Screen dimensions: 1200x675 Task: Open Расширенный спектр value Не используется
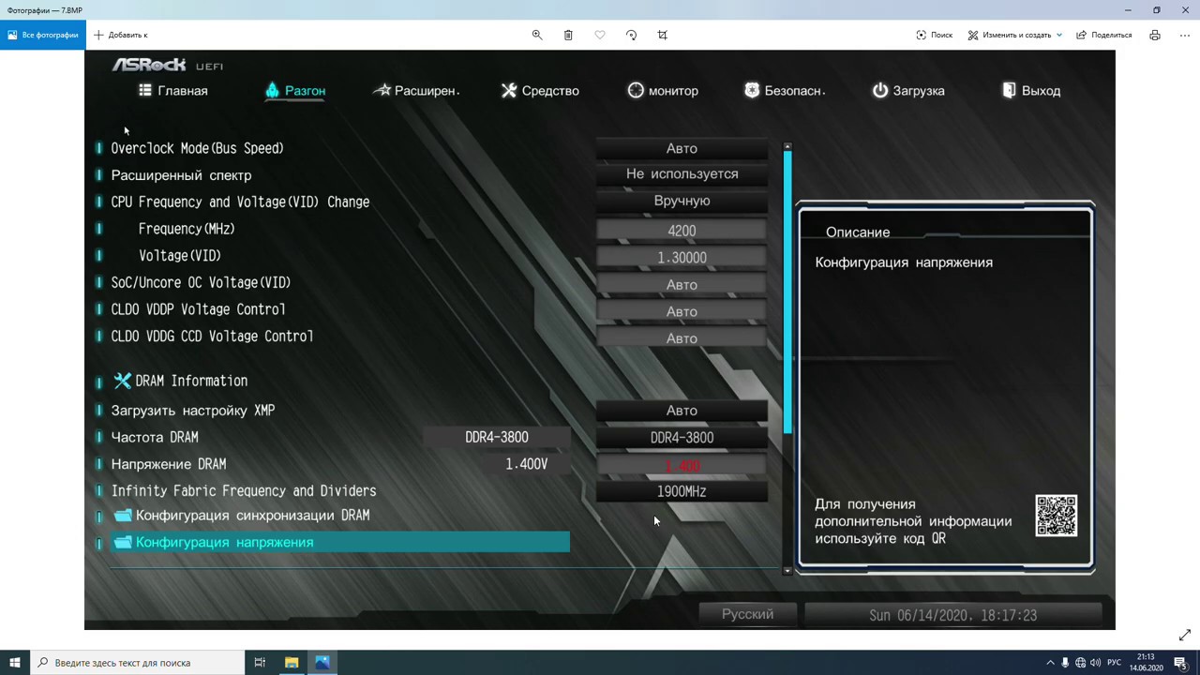682,174
